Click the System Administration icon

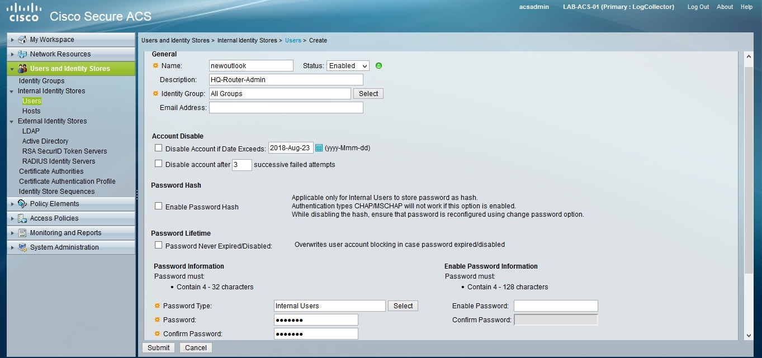point(22,247)
